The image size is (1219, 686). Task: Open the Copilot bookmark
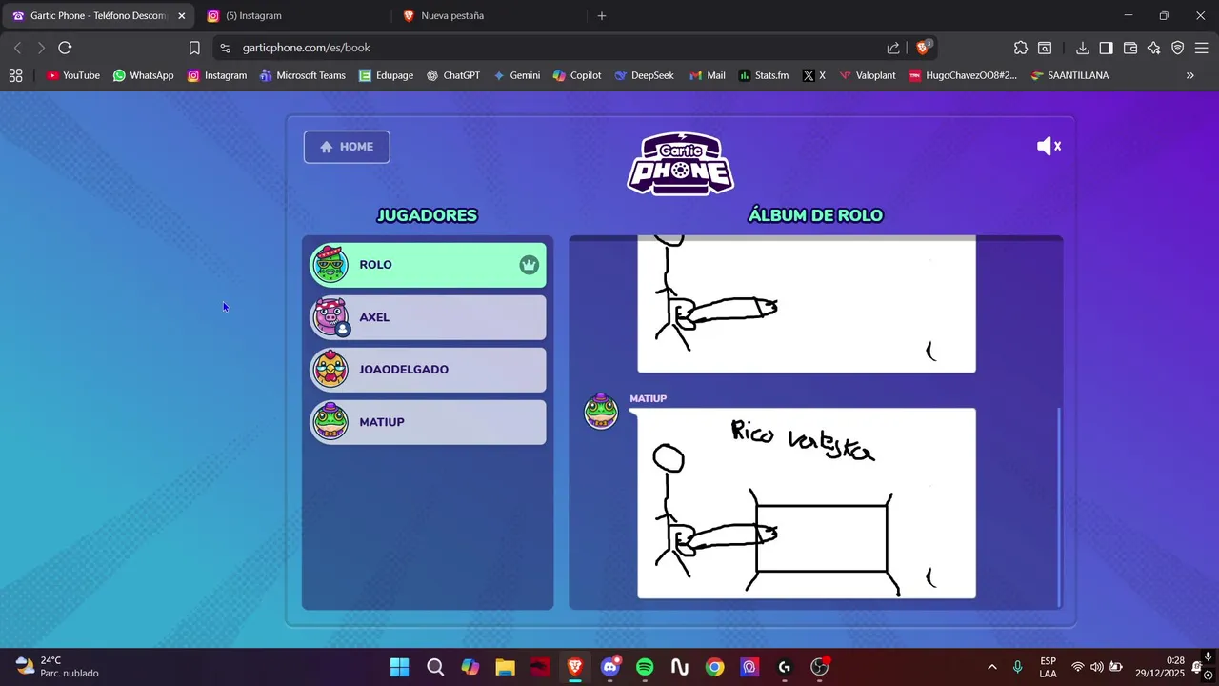(576, 75)
